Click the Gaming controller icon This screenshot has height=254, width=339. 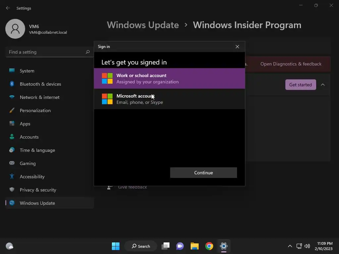pos(12,163)
